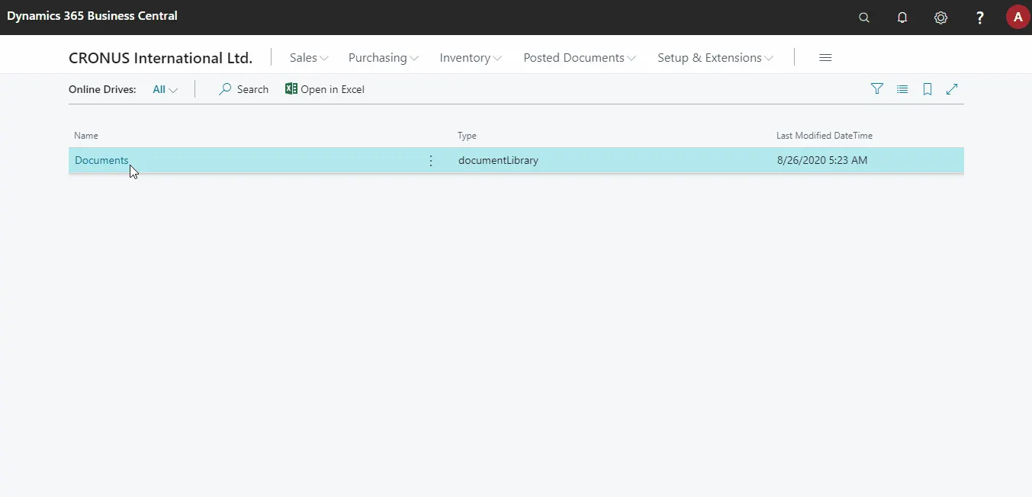This screenshot has width=1032, height=497.
Task: Expand the Setup & Extensions menu
Action: tap(715, 58)
